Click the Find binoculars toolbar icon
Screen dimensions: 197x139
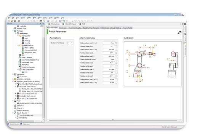41,21
